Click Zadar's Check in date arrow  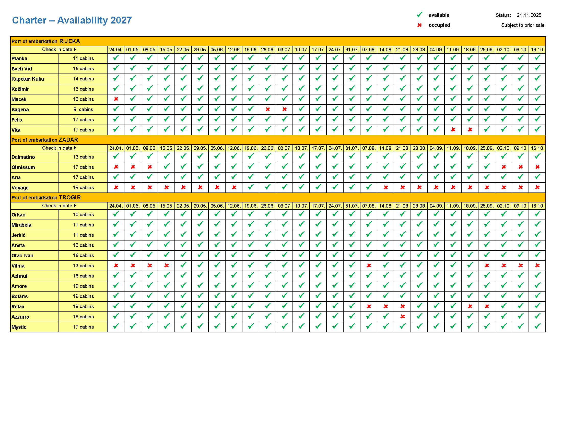click(75, 148)
